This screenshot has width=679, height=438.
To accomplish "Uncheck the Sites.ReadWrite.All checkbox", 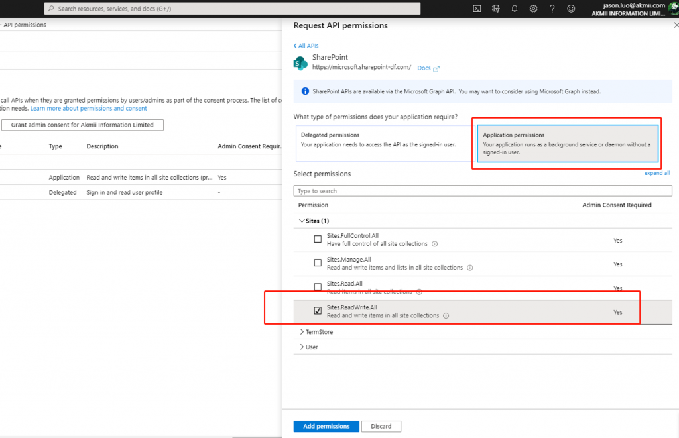I will (x=318, y=311).
